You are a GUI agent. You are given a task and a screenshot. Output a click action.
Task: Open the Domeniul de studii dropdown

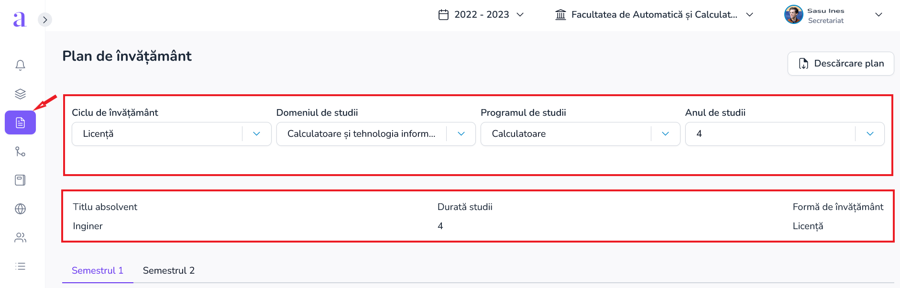pos(376,134)
